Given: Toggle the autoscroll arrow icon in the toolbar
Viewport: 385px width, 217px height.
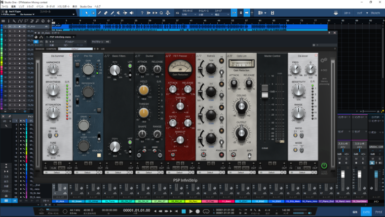Looking at the screenshot, I should [x=246, y=13].
